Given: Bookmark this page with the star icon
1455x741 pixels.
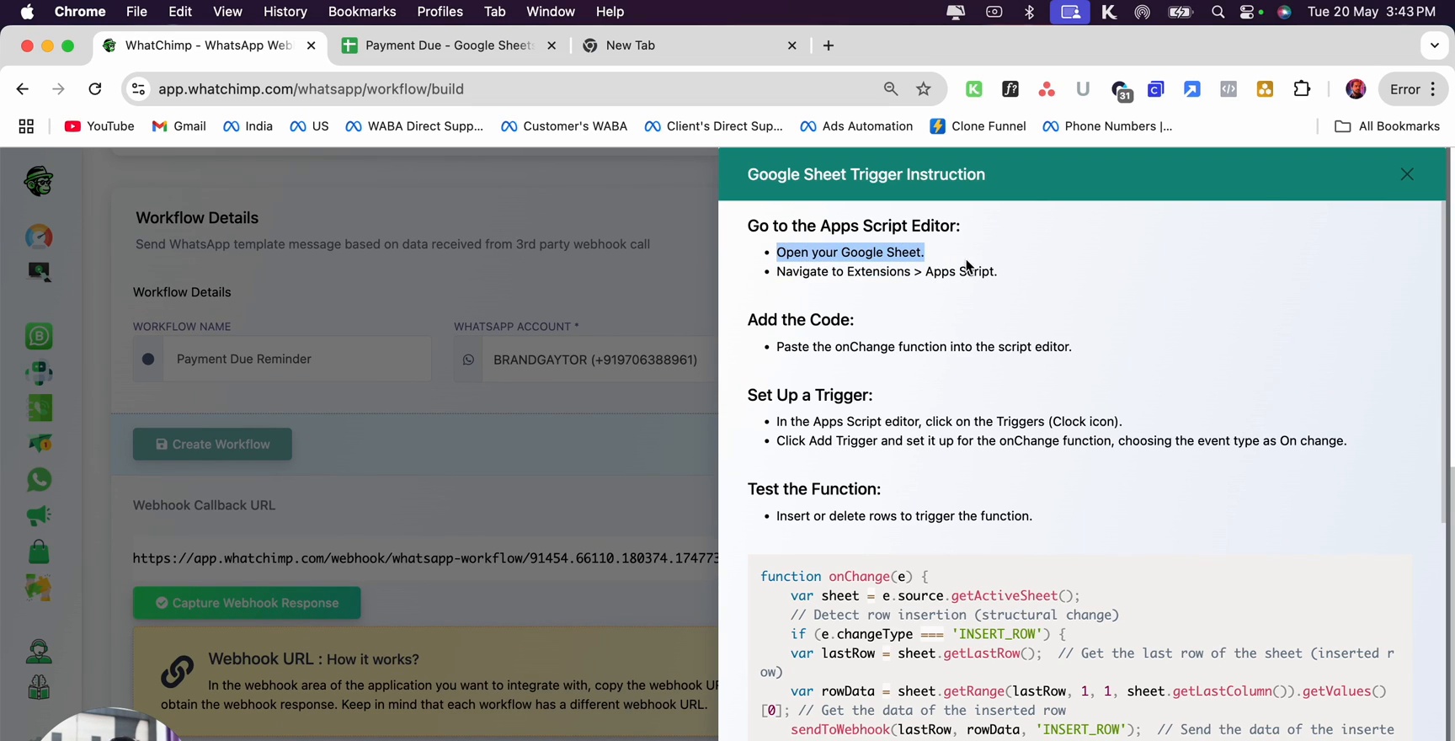Looking at the screenshot, I should pos(924,89).
